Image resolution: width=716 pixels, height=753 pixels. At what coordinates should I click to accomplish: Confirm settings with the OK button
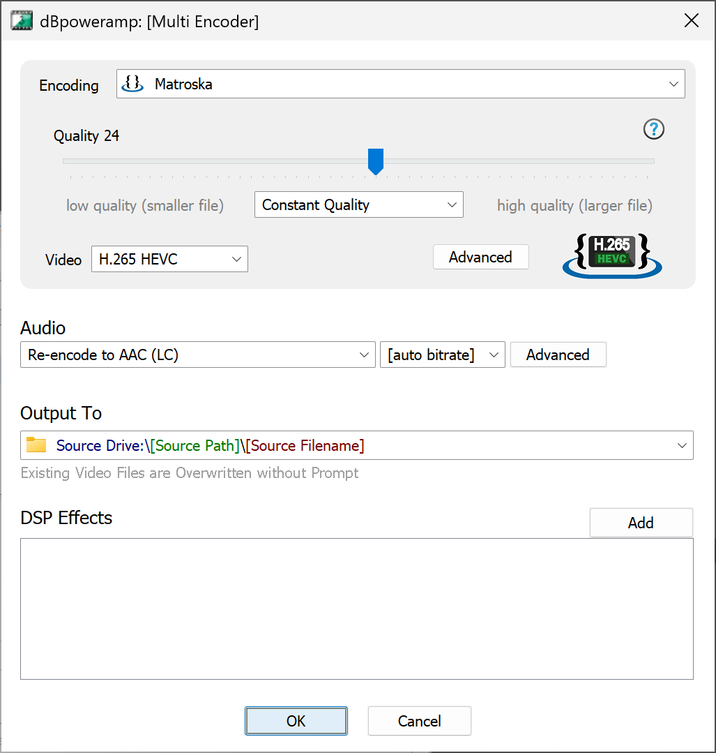click(x=296, y=721)
